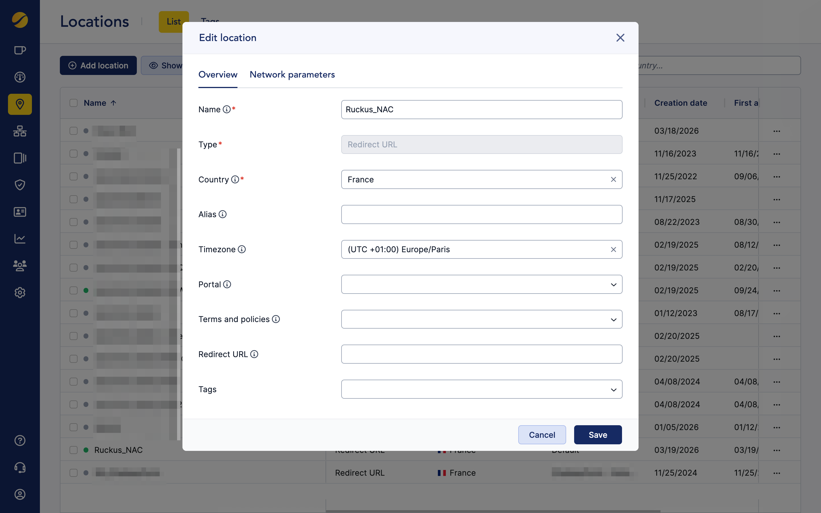821x513 pixels.
Task: Click the Save button
Action: [598, 435]
